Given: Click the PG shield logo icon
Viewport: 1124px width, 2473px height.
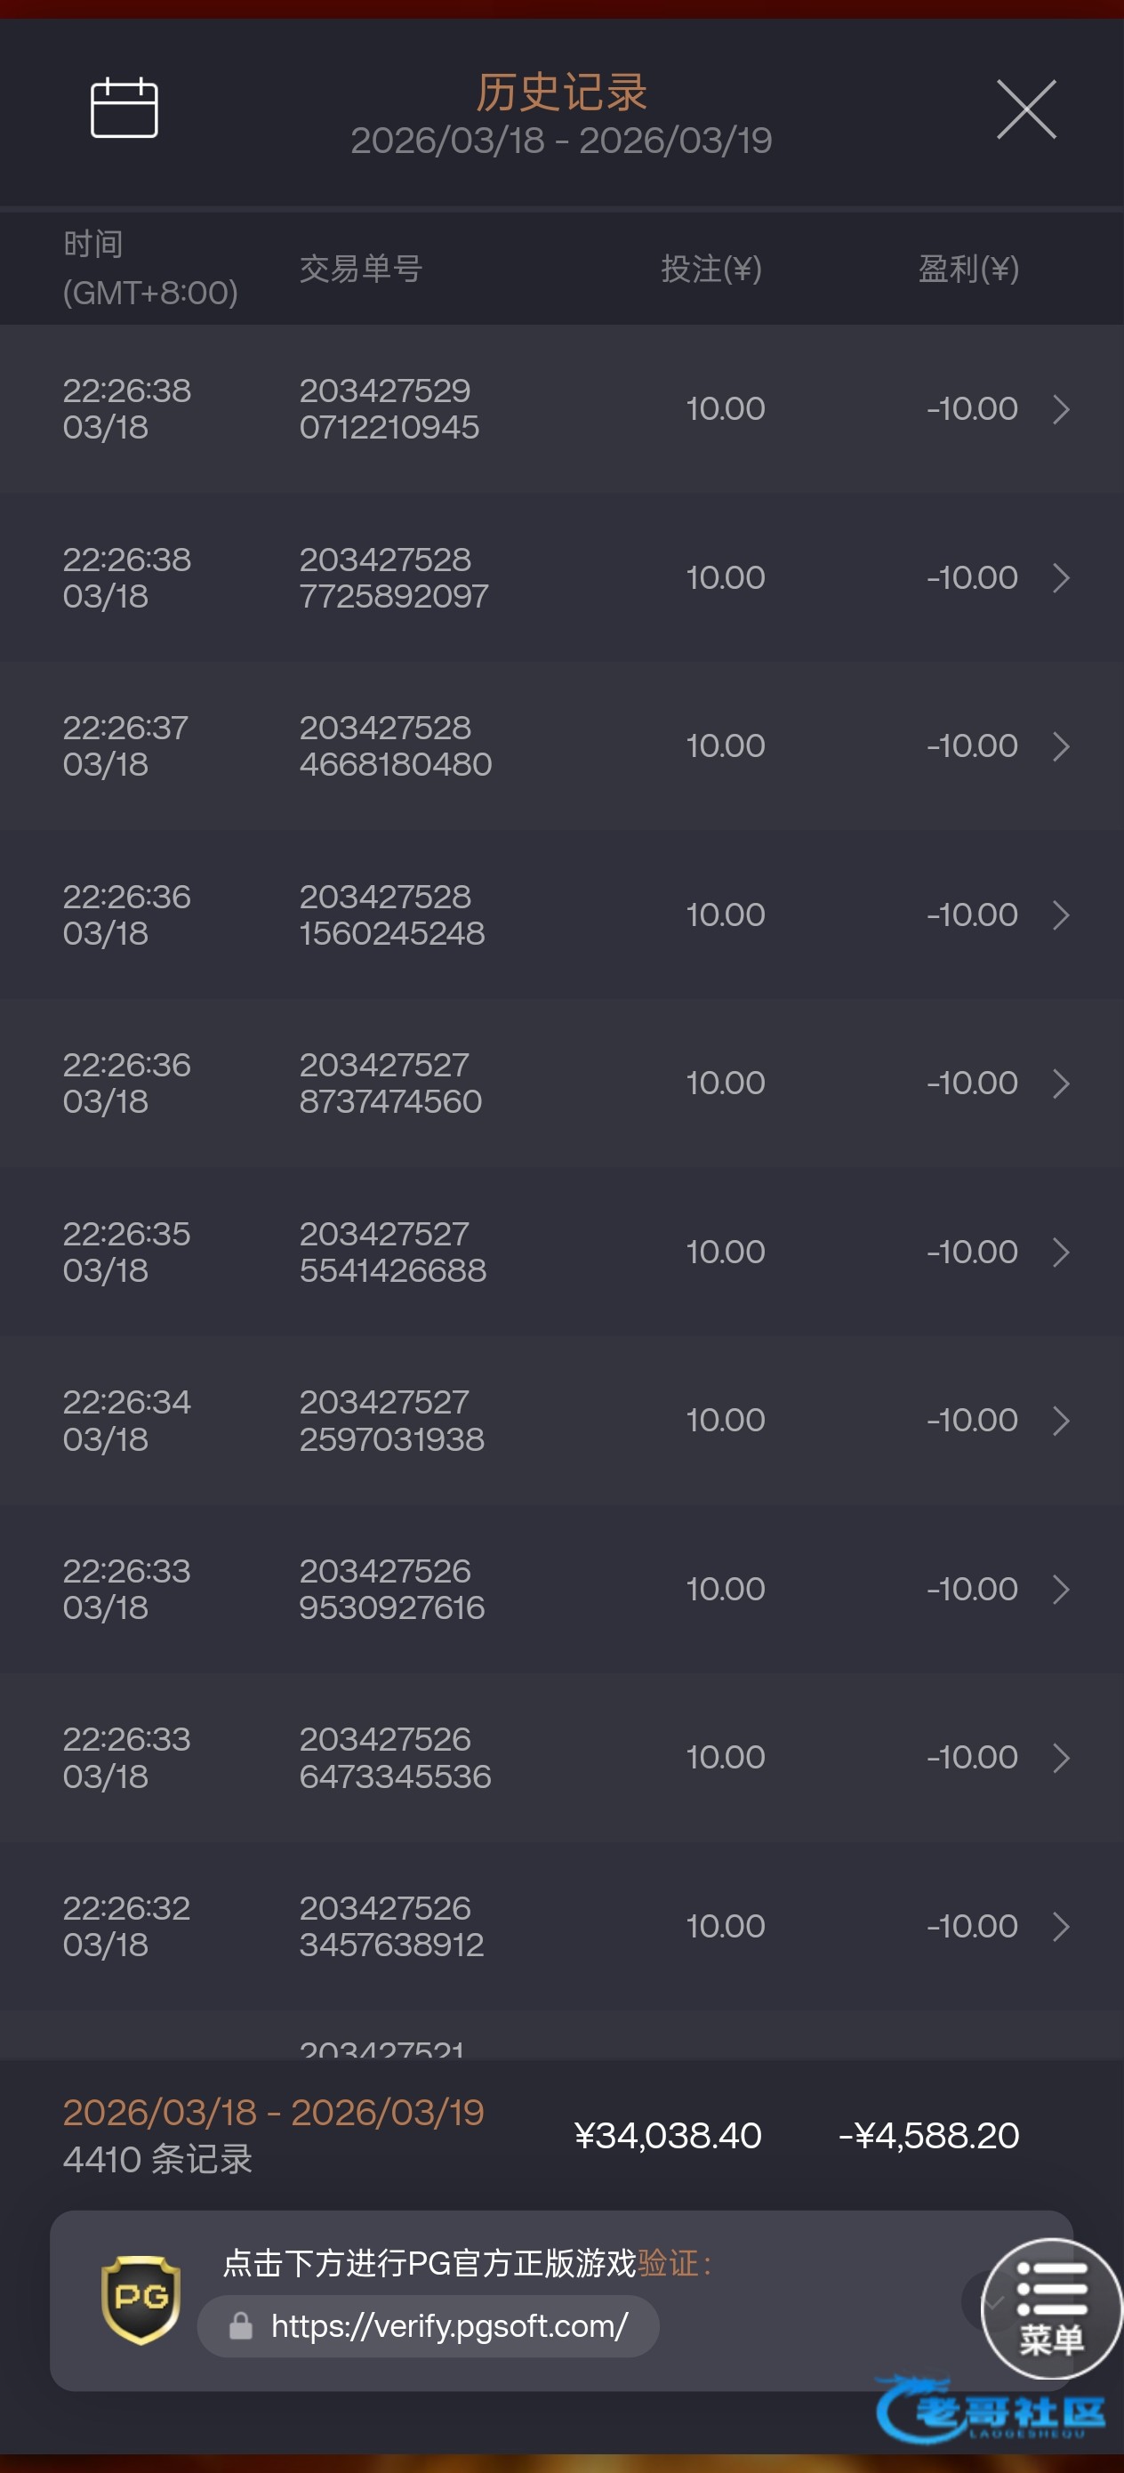Looking at the screenshot, I should click(141, 2300).
